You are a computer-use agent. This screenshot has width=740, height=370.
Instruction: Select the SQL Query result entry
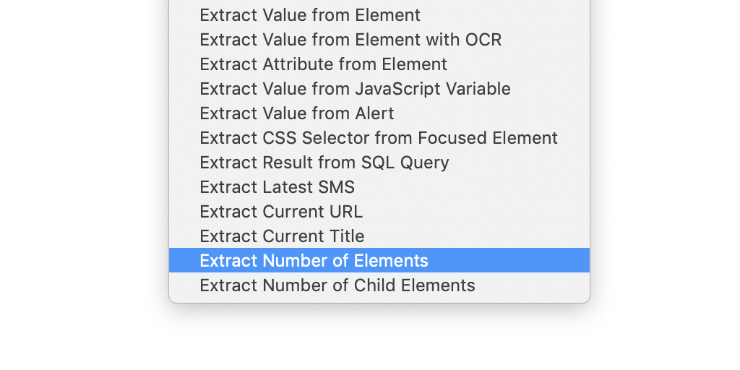click(379, 163)
